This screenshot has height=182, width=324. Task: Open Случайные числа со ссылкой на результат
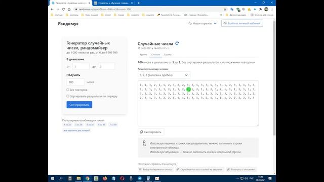[x=199, y=169]
